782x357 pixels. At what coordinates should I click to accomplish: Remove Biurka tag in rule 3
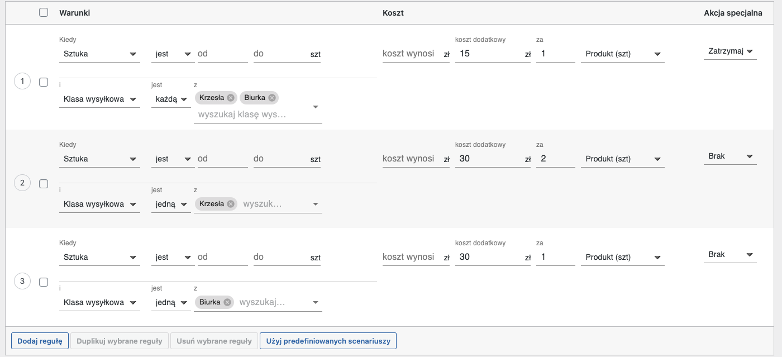(x=227, y=302)
